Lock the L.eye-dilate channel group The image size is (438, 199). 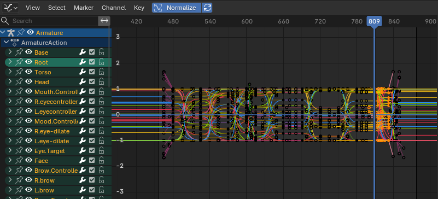pyautogui.click(x=102, y=141)
